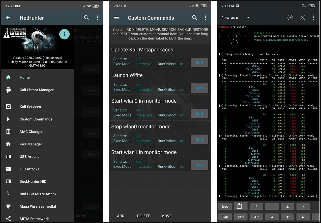This screenshot has height=223, width=321.
Task: Tap the pipe key
Action: tap(272, 206)
